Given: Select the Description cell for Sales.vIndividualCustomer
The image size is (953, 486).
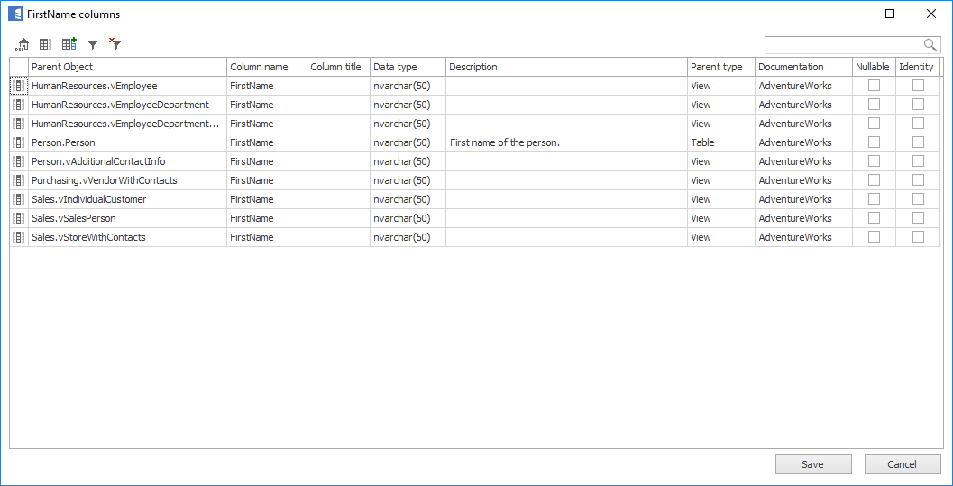Looking at the screenshot, I should click(x=565, y=199).
